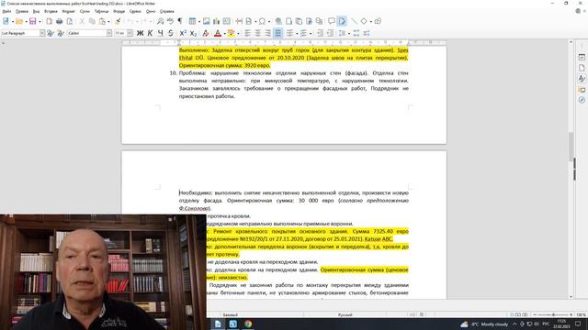Center text horizontally
588x330 pixels.
pyautogui.click(x=257, y=33)
